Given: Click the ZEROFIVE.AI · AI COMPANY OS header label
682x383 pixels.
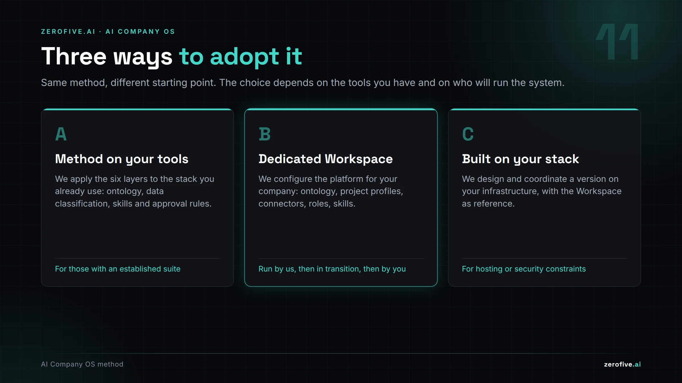Looking at the screenshot, I should [x=108, y=31].
